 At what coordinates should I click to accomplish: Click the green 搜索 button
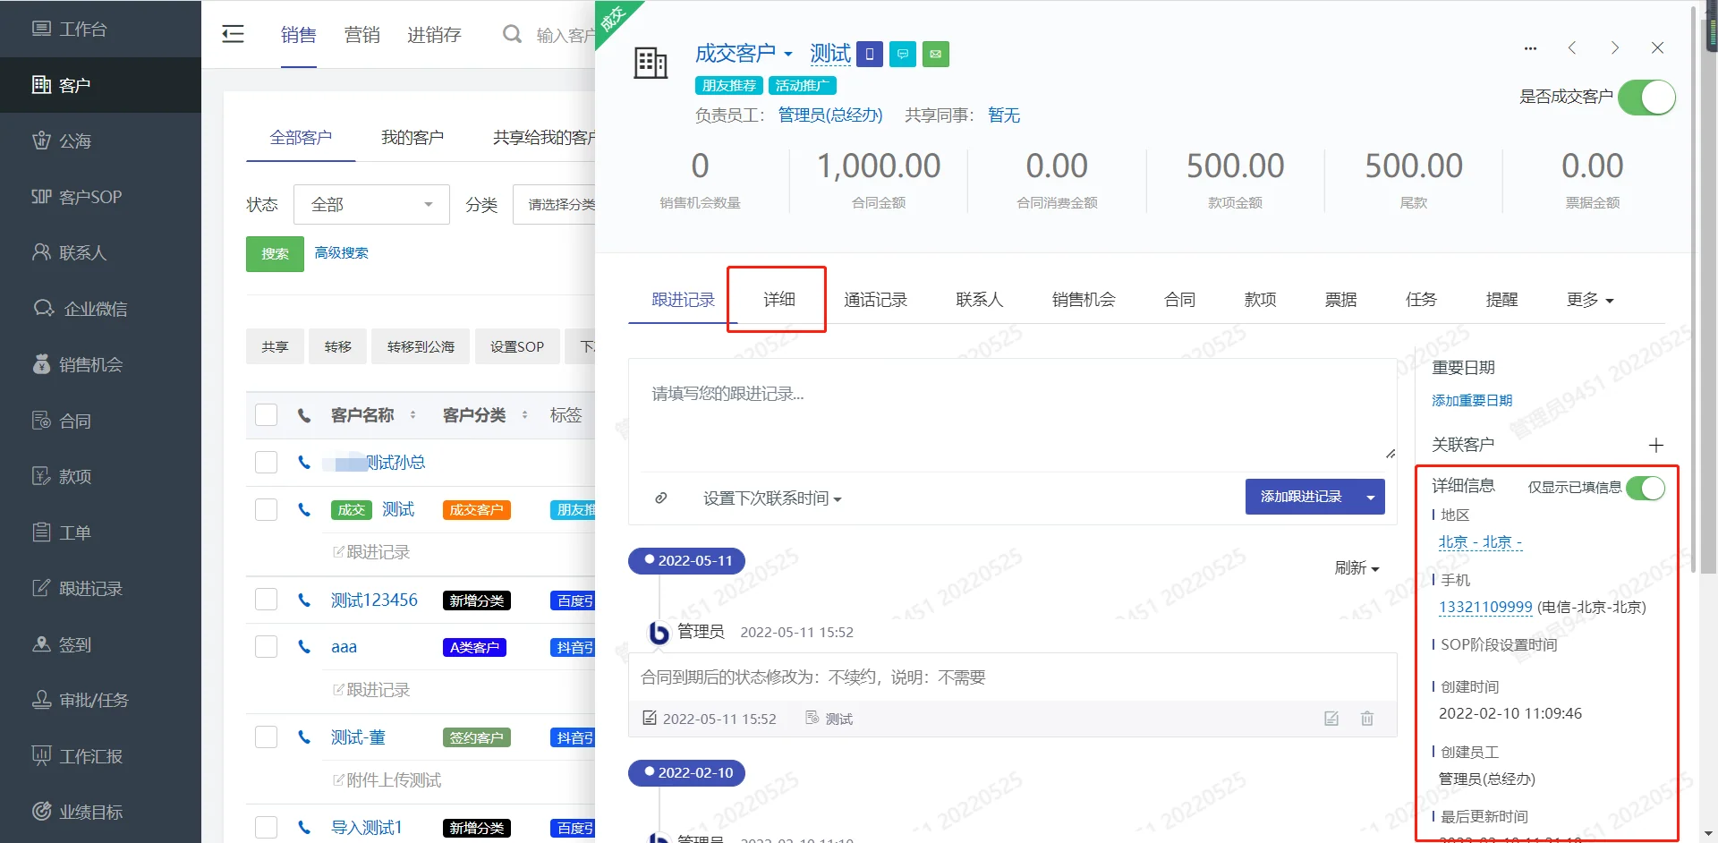(x=275, y=254)
